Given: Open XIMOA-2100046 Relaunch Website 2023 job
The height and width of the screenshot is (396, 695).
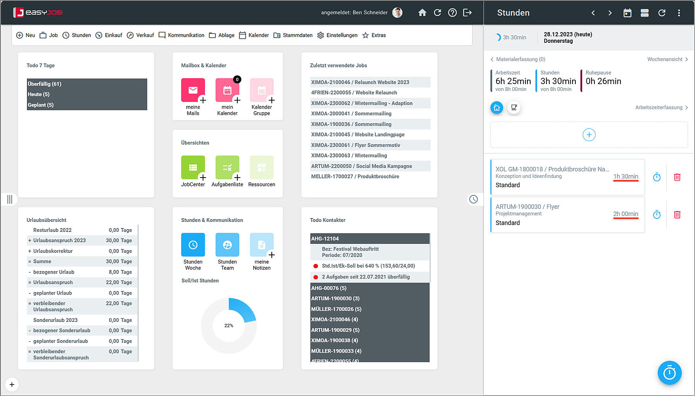Looking at the screenshot, I should click(x=360, y=82).
